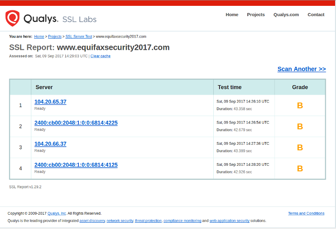Image resolution: width=336 pixels, height=229 pixels.
Task: Click Scan Another link
Action: (x=302, y=69)
